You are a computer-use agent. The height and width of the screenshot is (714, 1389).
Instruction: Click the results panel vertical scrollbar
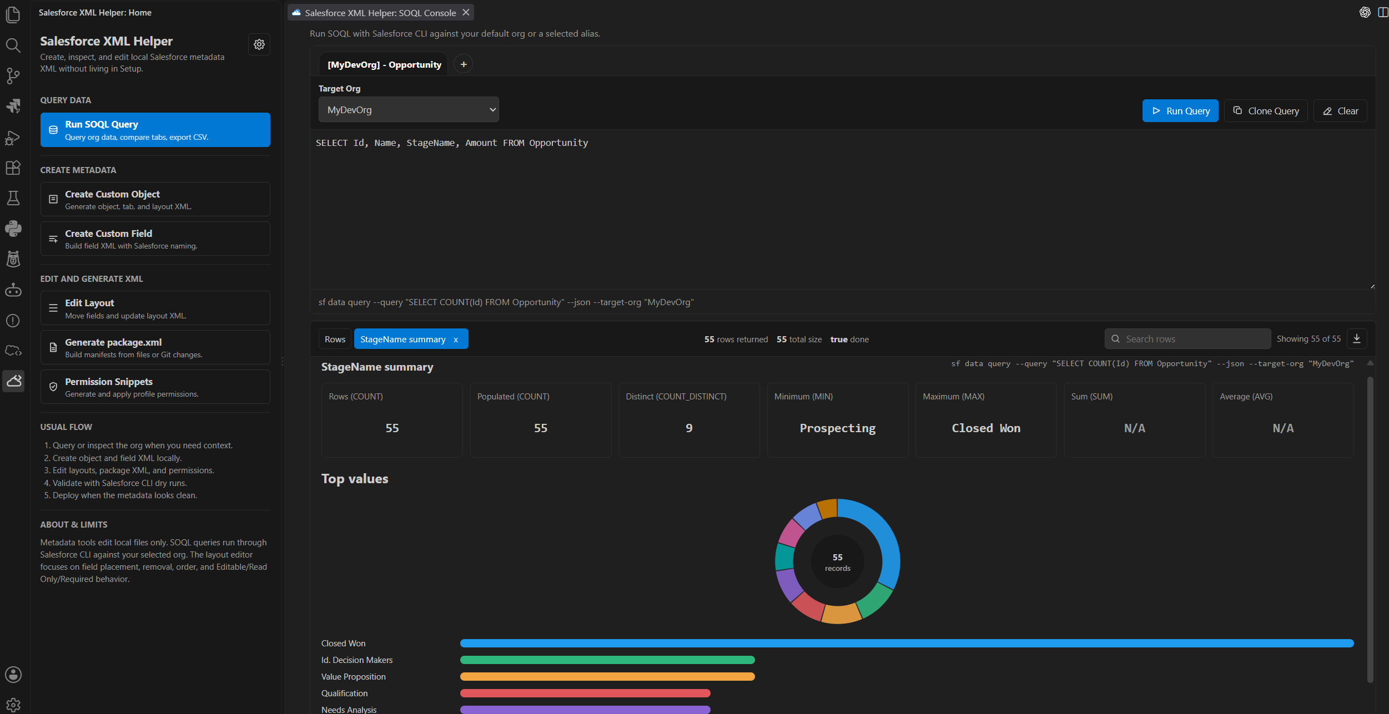(x=1370, y=529)
